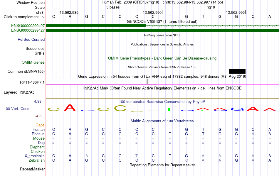Click the OMIM Gene Phenotypes track title

162,58
